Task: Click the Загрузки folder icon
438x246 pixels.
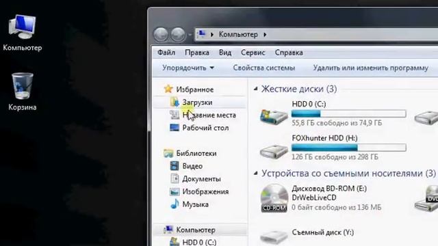Action: [x=175, y=102]
